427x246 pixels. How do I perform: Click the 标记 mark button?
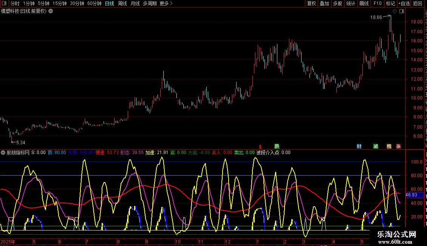[x=390, y=3]
